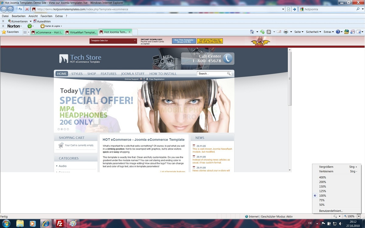Switch to VirtueMart Templat... tab
The height and width of the screenshot is (228, 365).
pyautogui.click(x=81, y=32)
